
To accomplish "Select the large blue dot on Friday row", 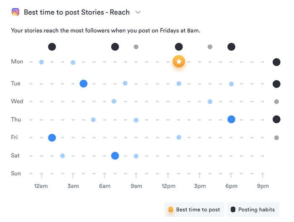I will [x=52, y=137].
